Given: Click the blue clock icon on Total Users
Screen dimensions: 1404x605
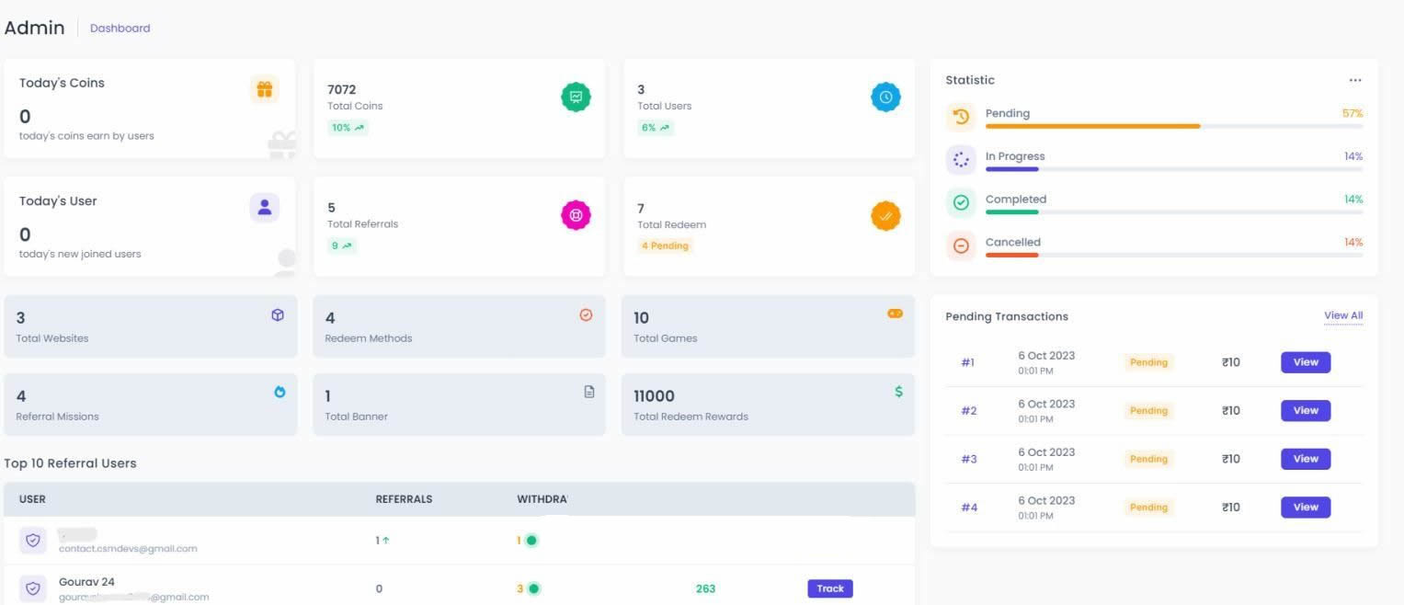Looking at the screenshot, I should [x=885, y=97].
